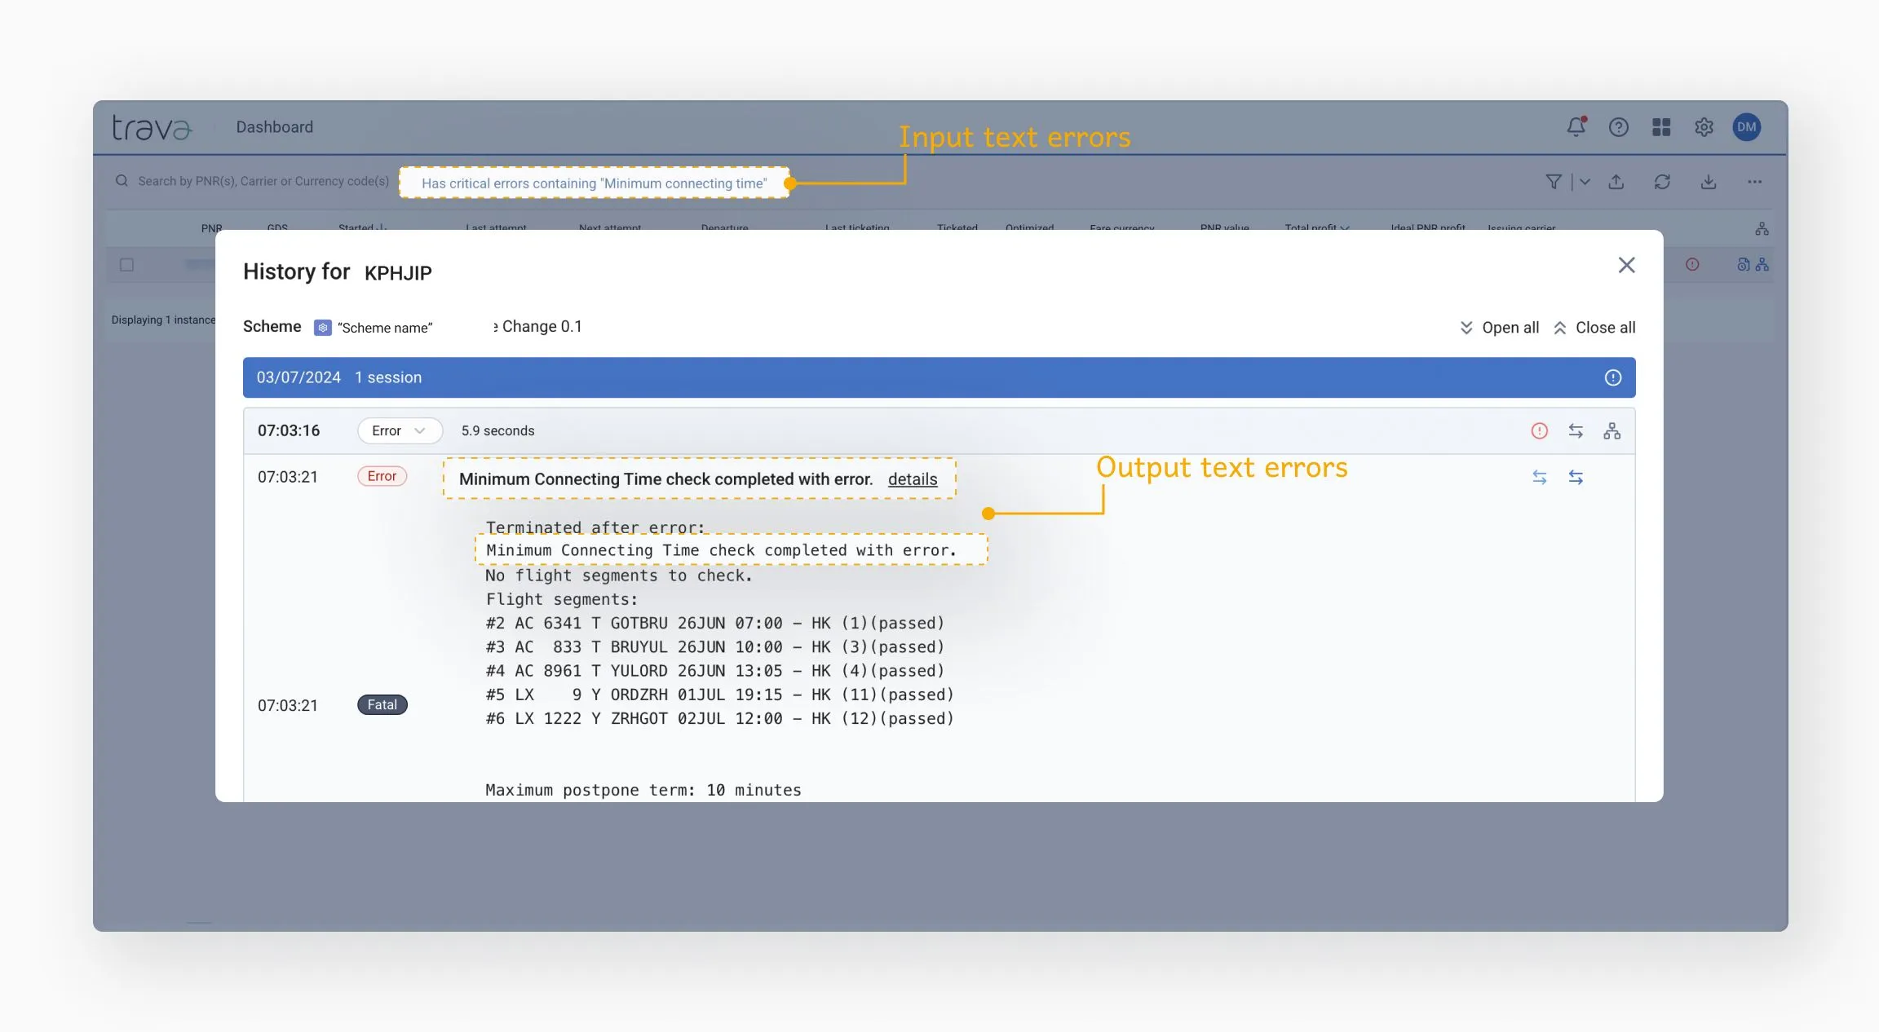Click the DM user avatar
Image resolution: width=1879 pixels, height=1032 pixels.
click(1746, 127)
